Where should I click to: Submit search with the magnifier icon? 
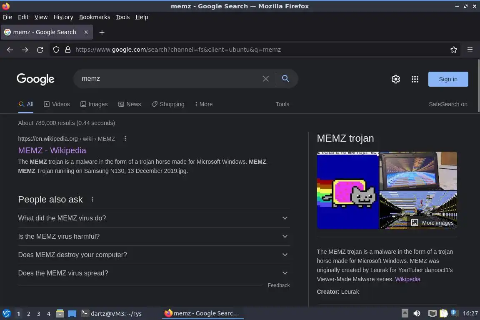(285, 79)
